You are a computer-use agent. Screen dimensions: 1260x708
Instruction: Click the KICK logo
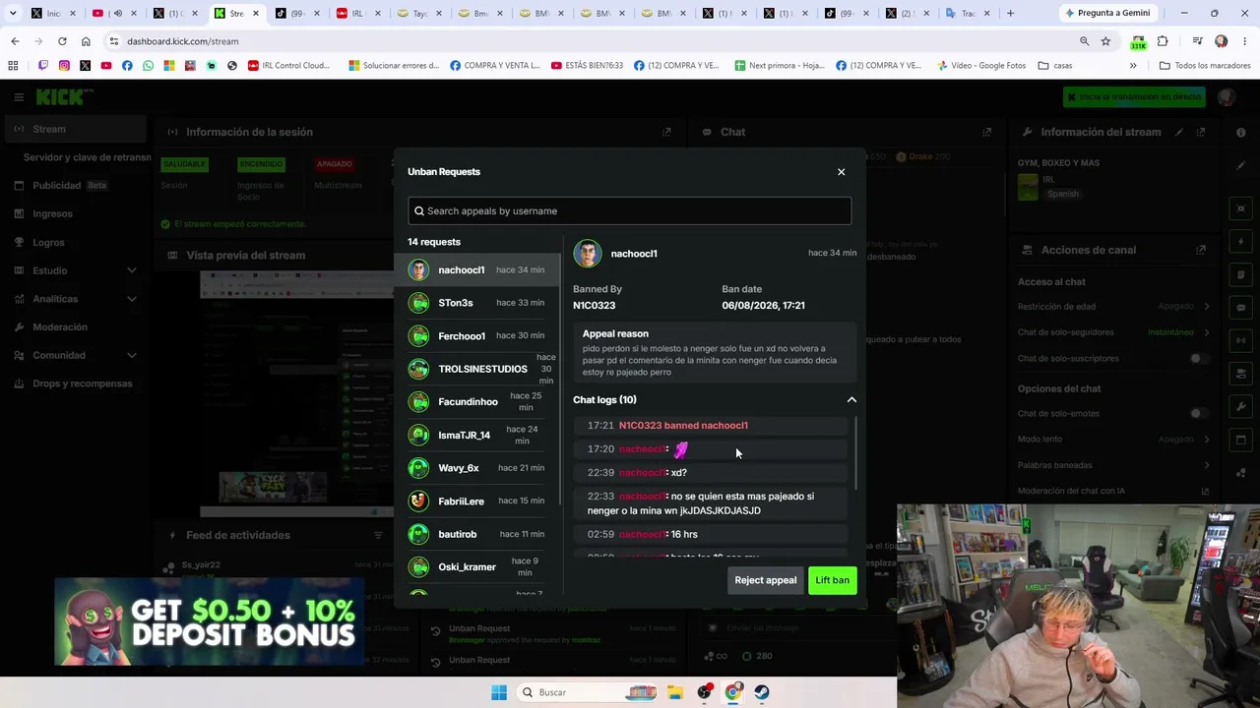(64, 96)
